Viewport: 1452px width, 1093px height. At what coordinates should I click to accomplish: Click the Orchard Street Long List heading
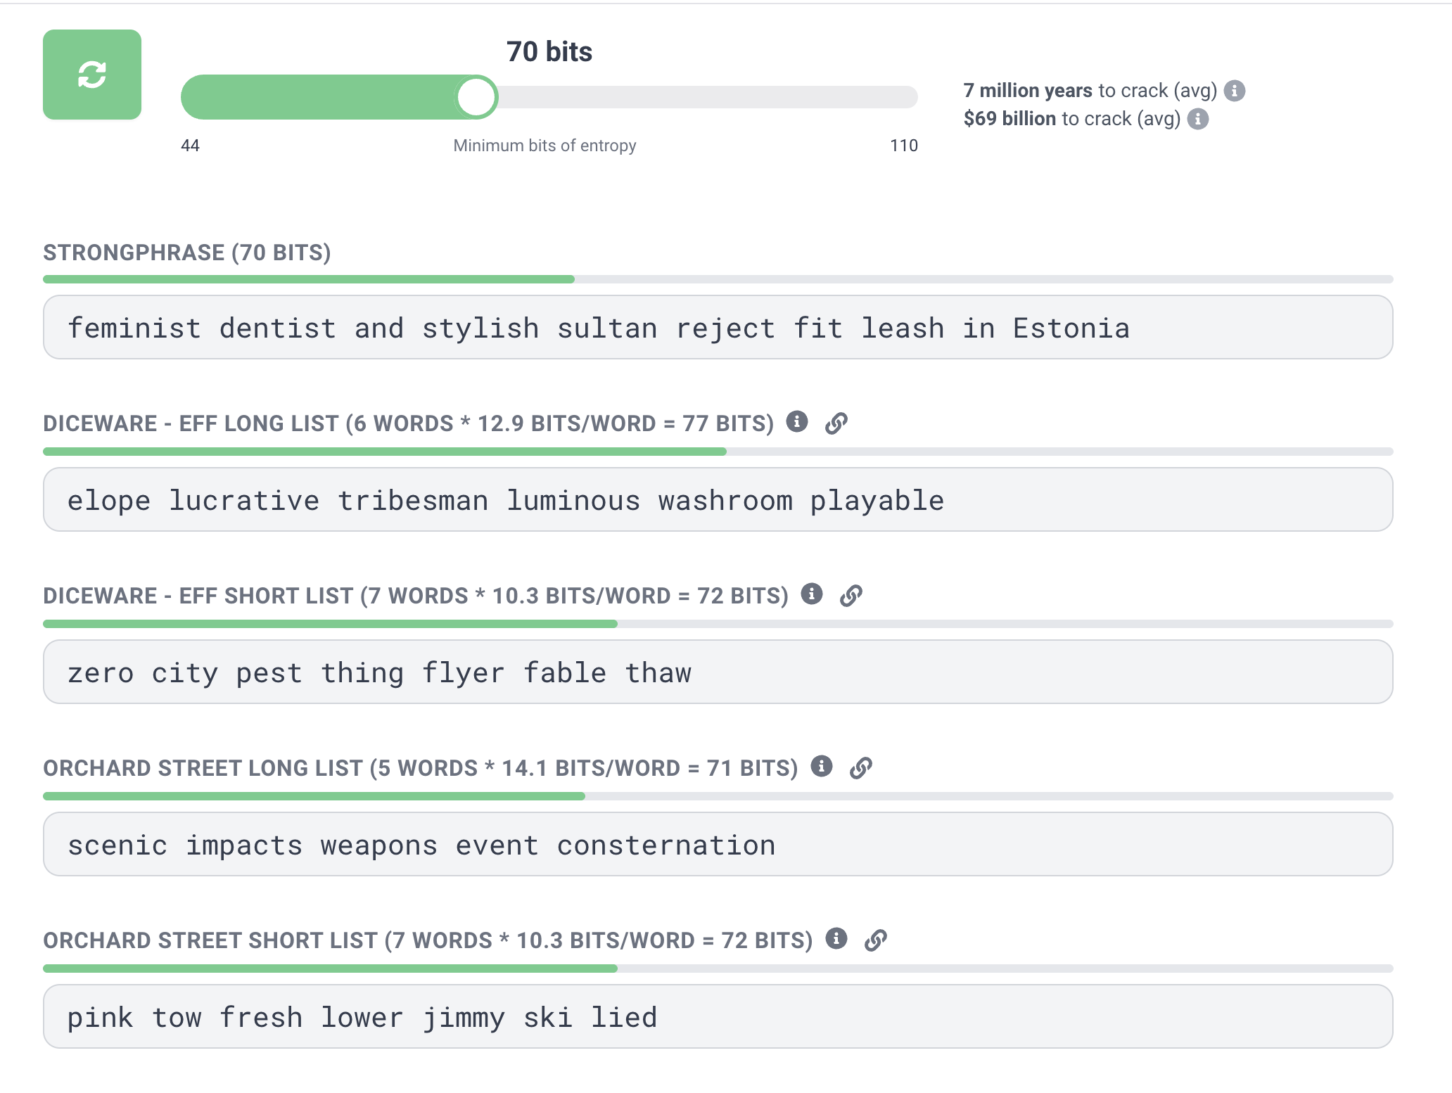coord(421,768)
